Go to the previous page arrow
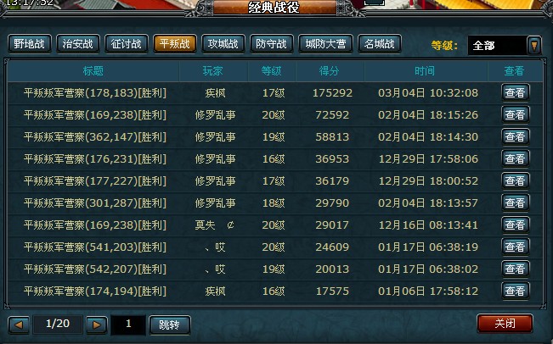The image size is (553, 344). point(19,325)
